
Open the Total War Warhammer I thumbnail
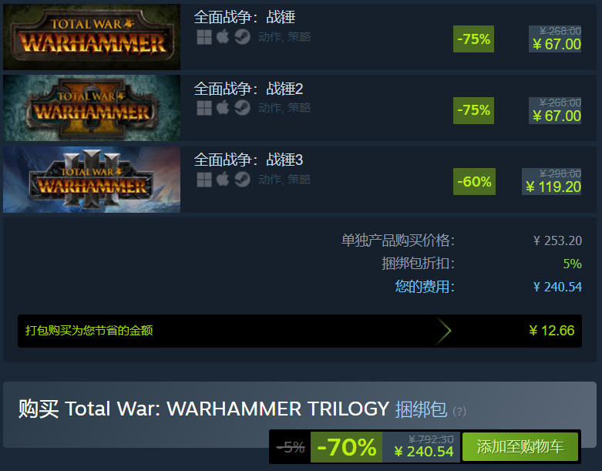[x=92, y=37]
